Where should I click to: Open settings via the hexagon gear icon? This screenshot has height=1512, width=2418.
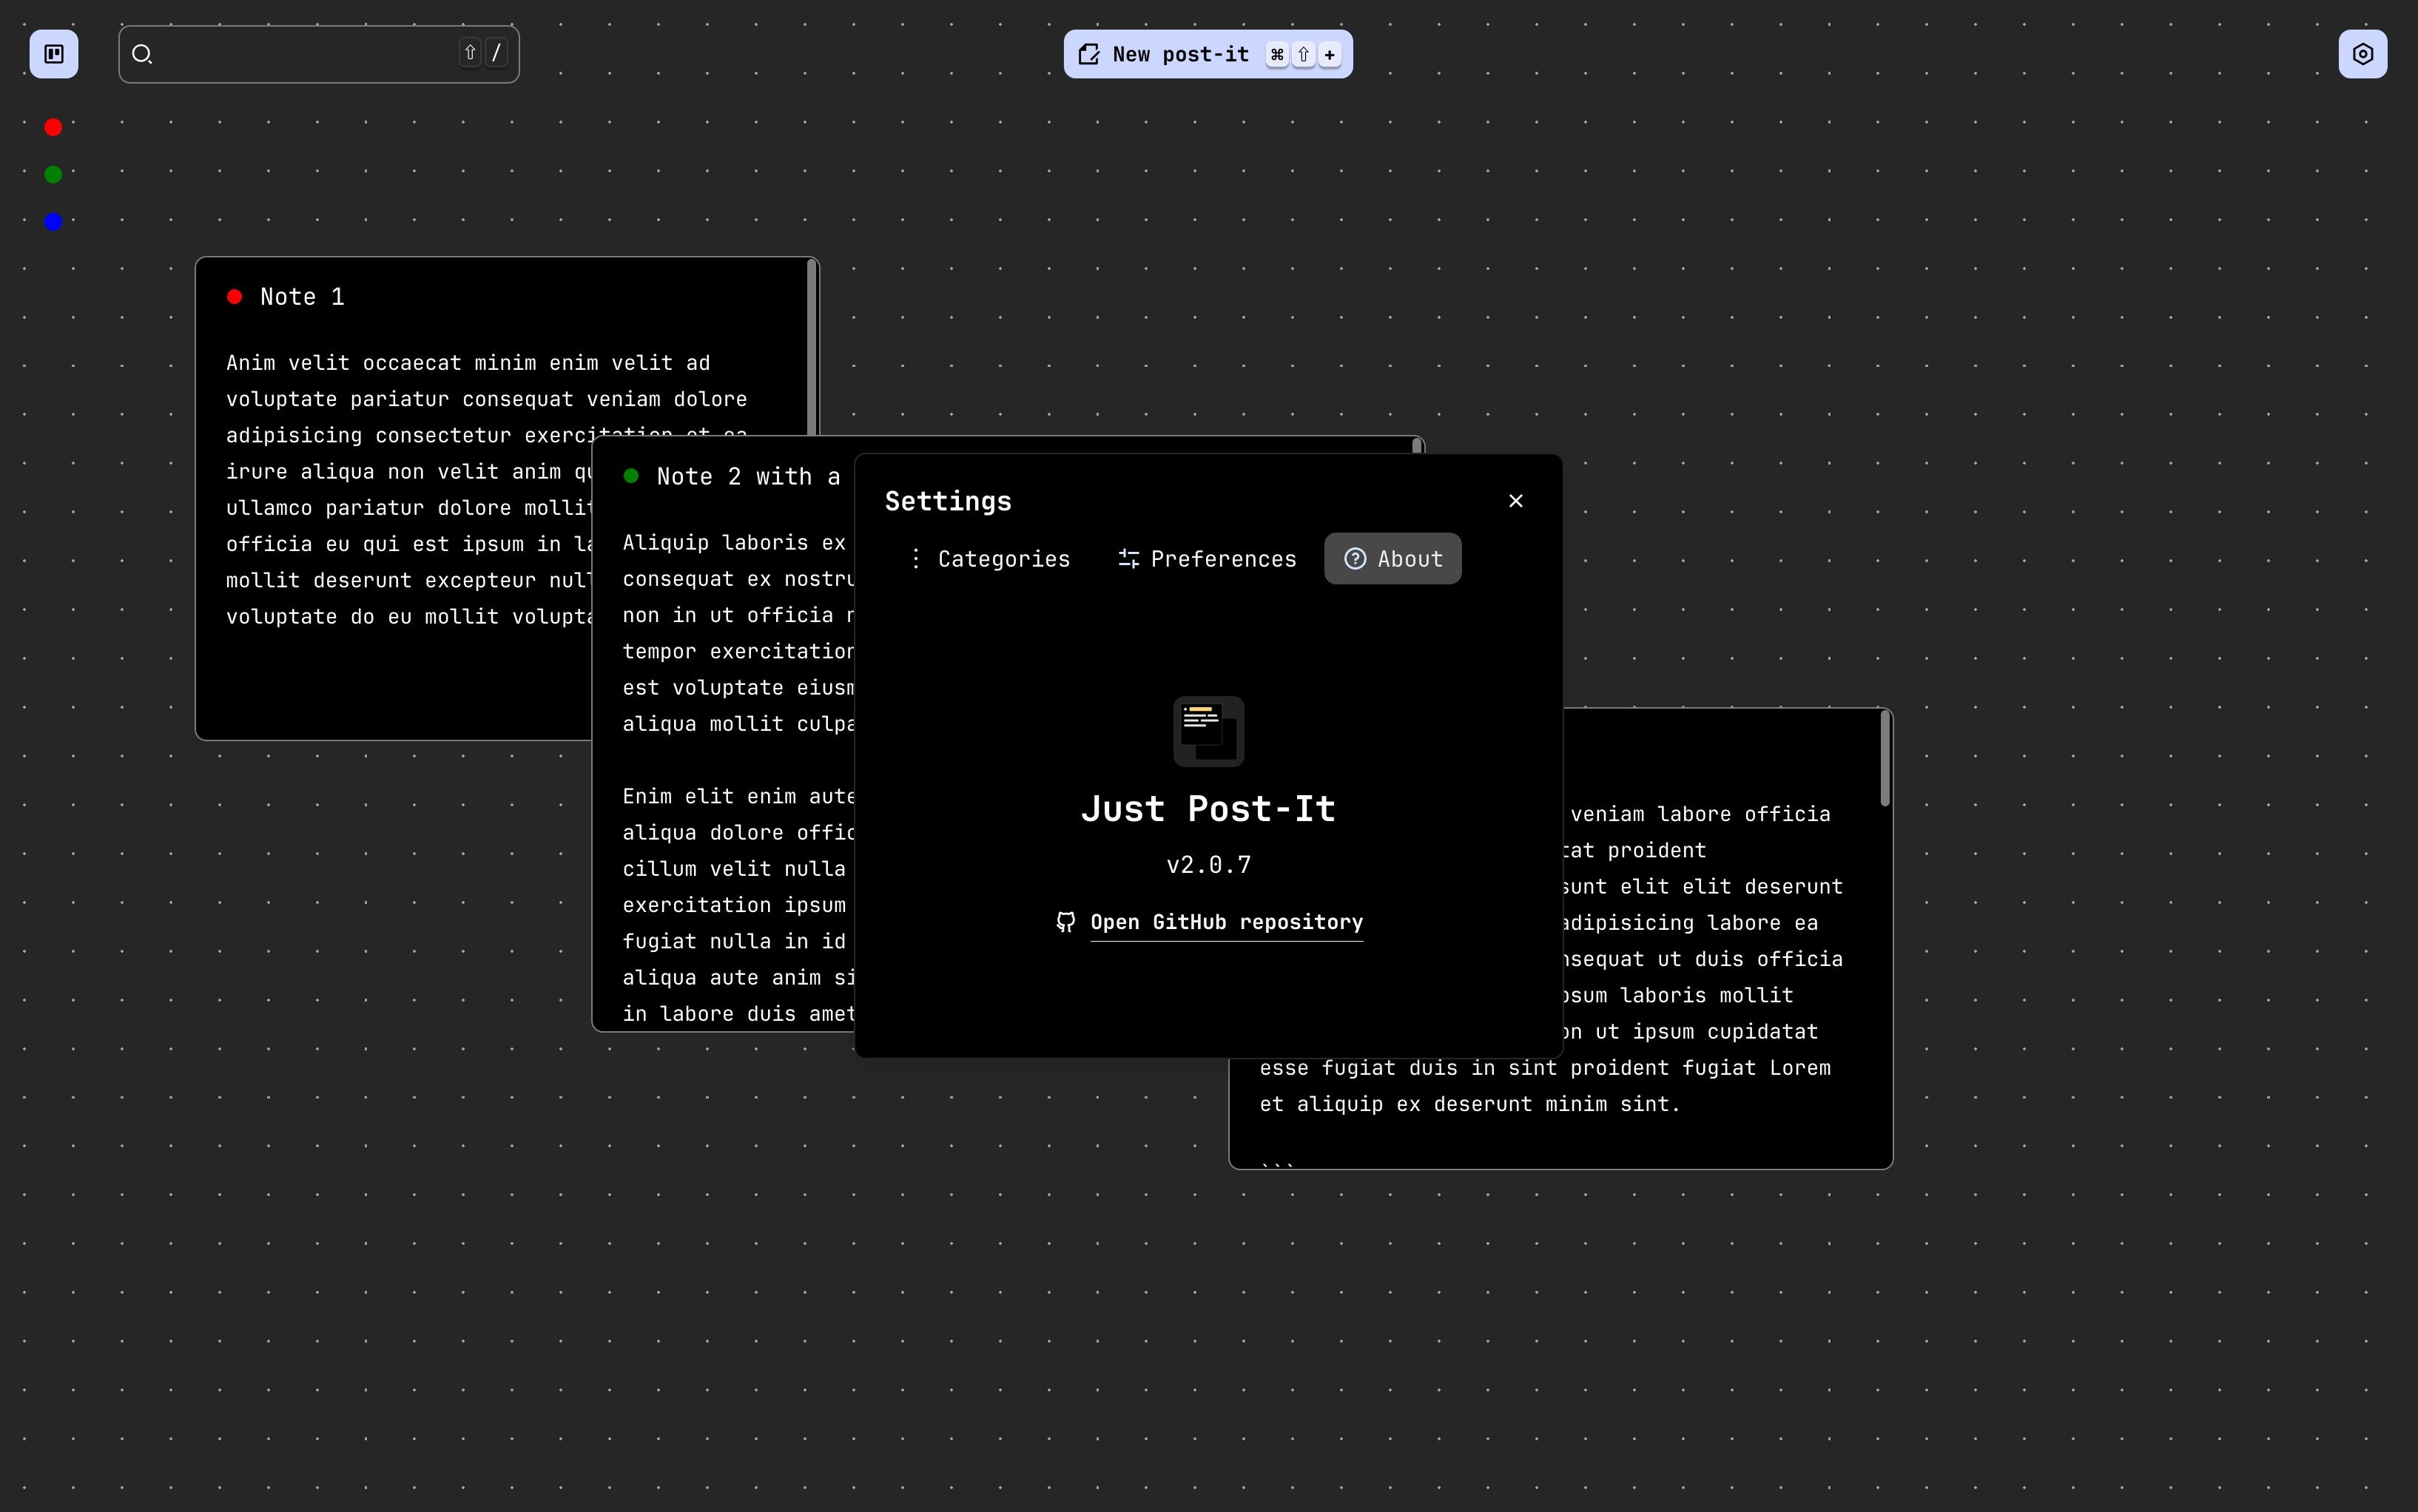[x=2362, y=54]
